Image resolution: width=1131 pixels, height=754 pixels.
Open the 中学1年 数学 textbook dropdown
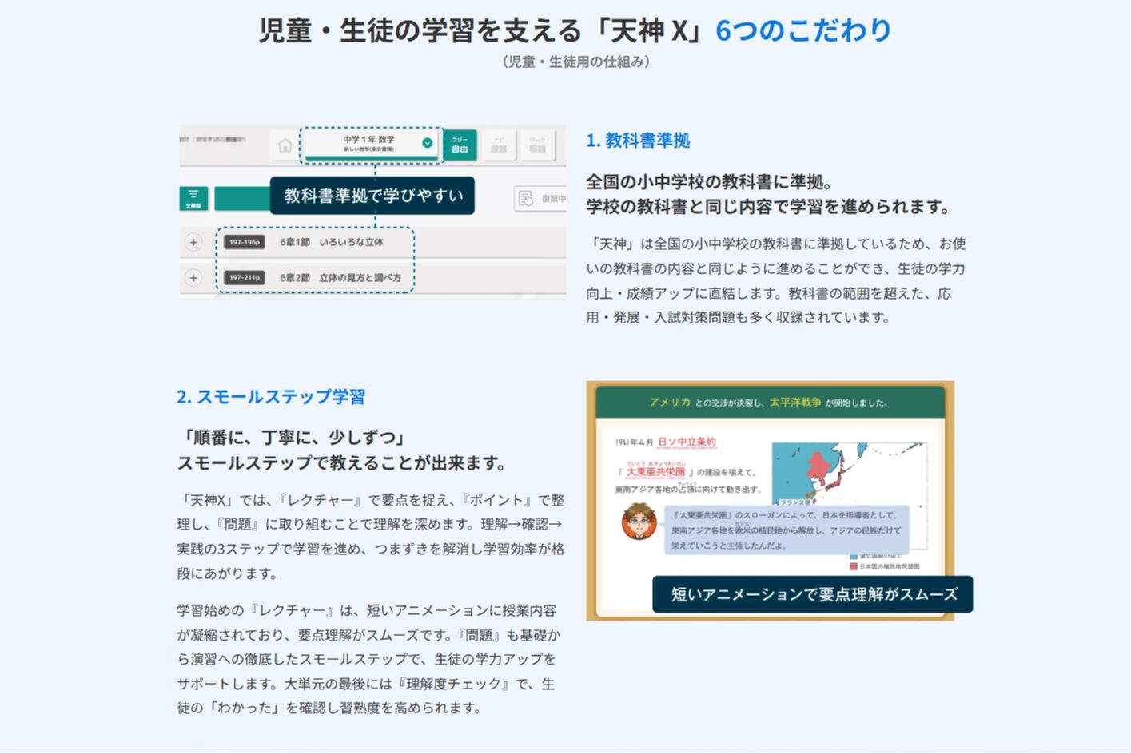tap(370, 143)
